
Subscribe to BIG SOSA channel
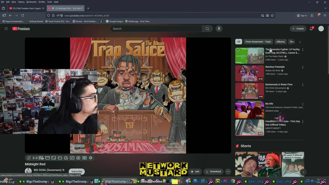click(77, 171)
